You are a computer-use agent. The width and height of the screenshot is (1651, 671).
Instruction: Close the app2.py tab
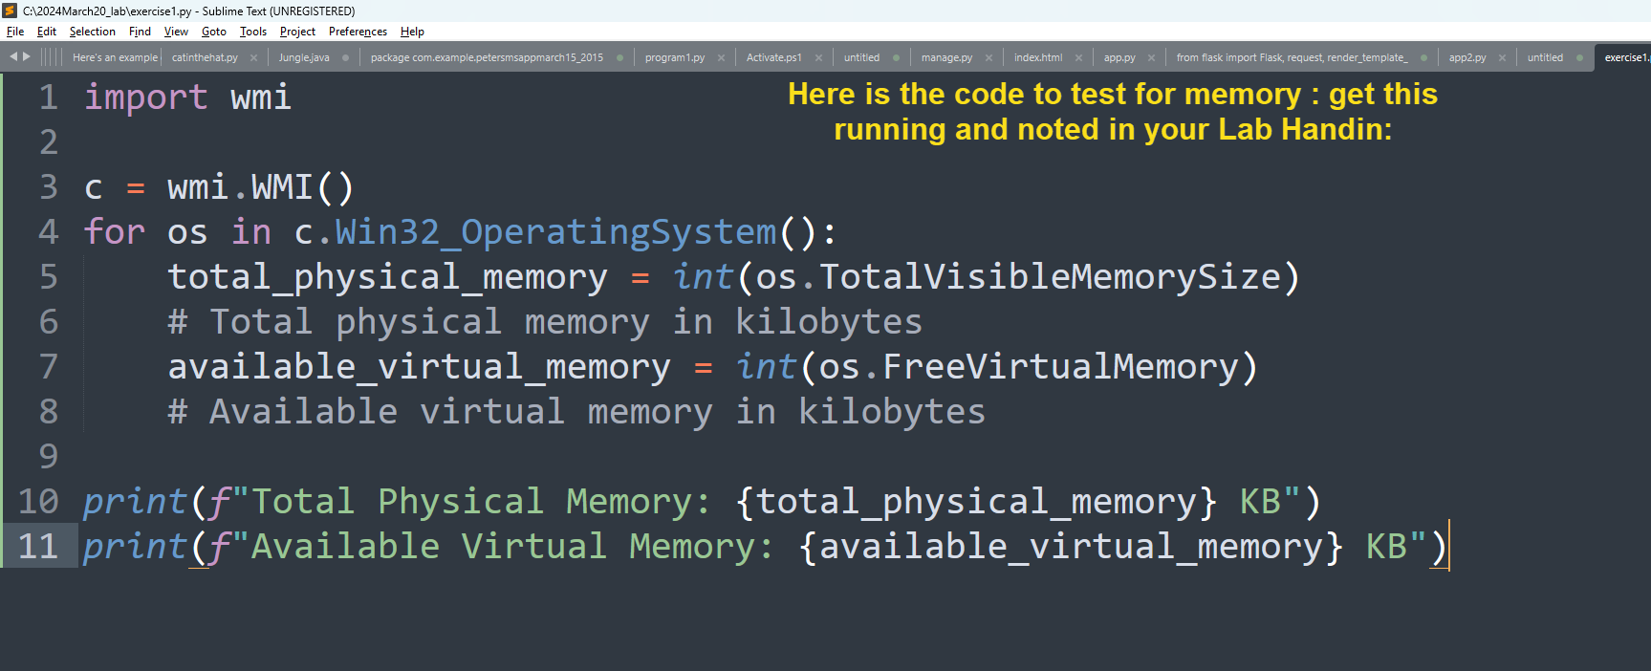1502,57
